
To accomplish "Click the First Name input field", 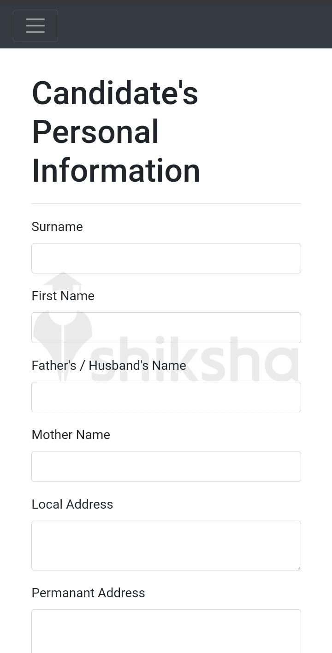I will coord(166,327).
